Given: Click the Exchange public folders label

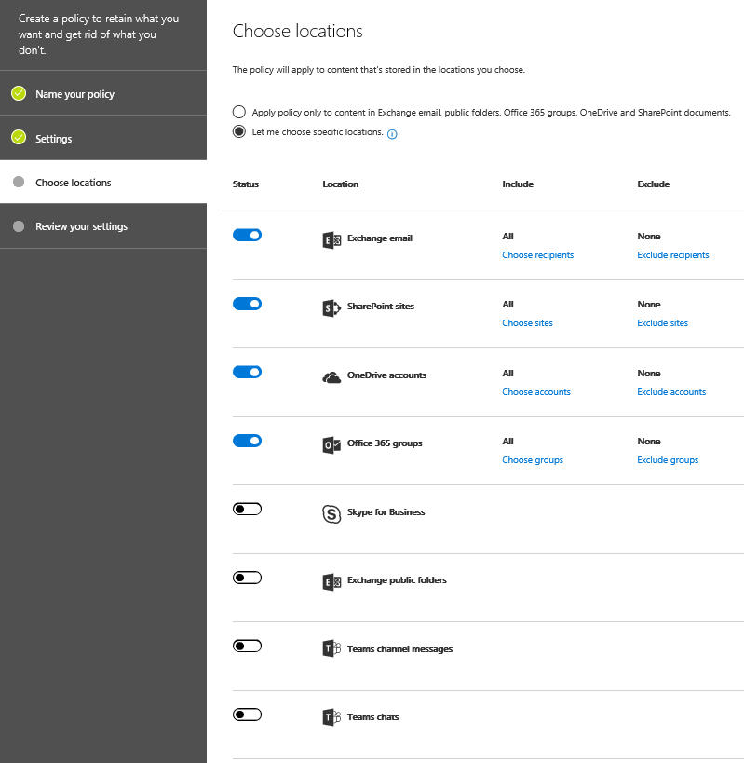Looking at the screenshot, I should click(397, 580).
